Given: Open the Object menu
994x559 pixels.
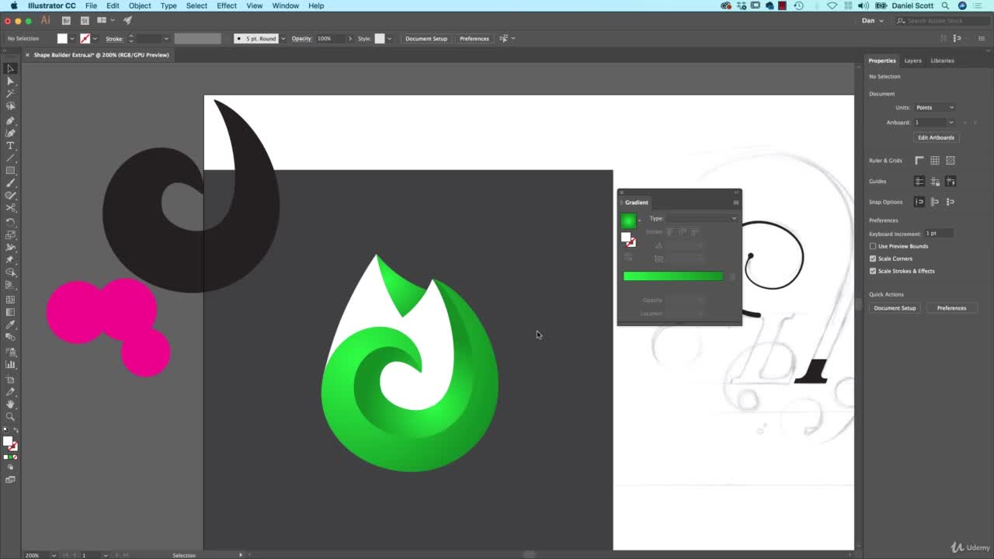Looking at the screenshot, I should click(140, 5).
